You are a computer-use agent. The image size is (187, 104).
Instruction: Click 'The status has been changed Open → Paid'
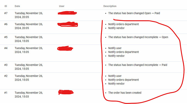click(x=134, y=13)
